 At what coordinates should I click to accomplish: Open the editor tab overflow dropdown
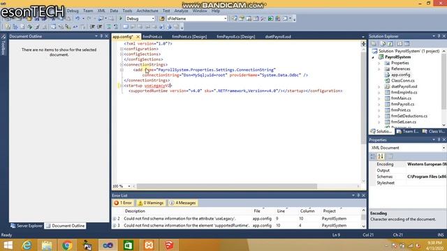(x=363, y=37)
